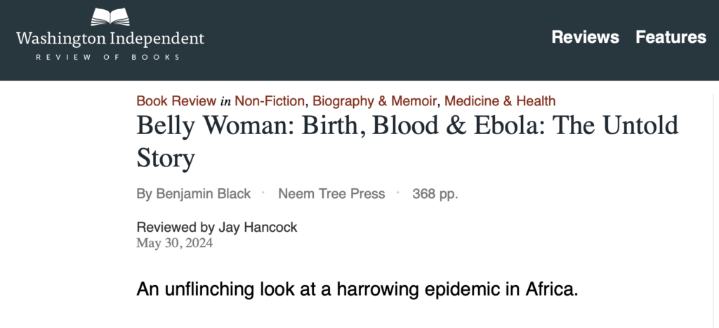The height and width of the screenshot is (328, 719).
Task: Click the Belly Woman book title heading
Action: coord(407,141)
